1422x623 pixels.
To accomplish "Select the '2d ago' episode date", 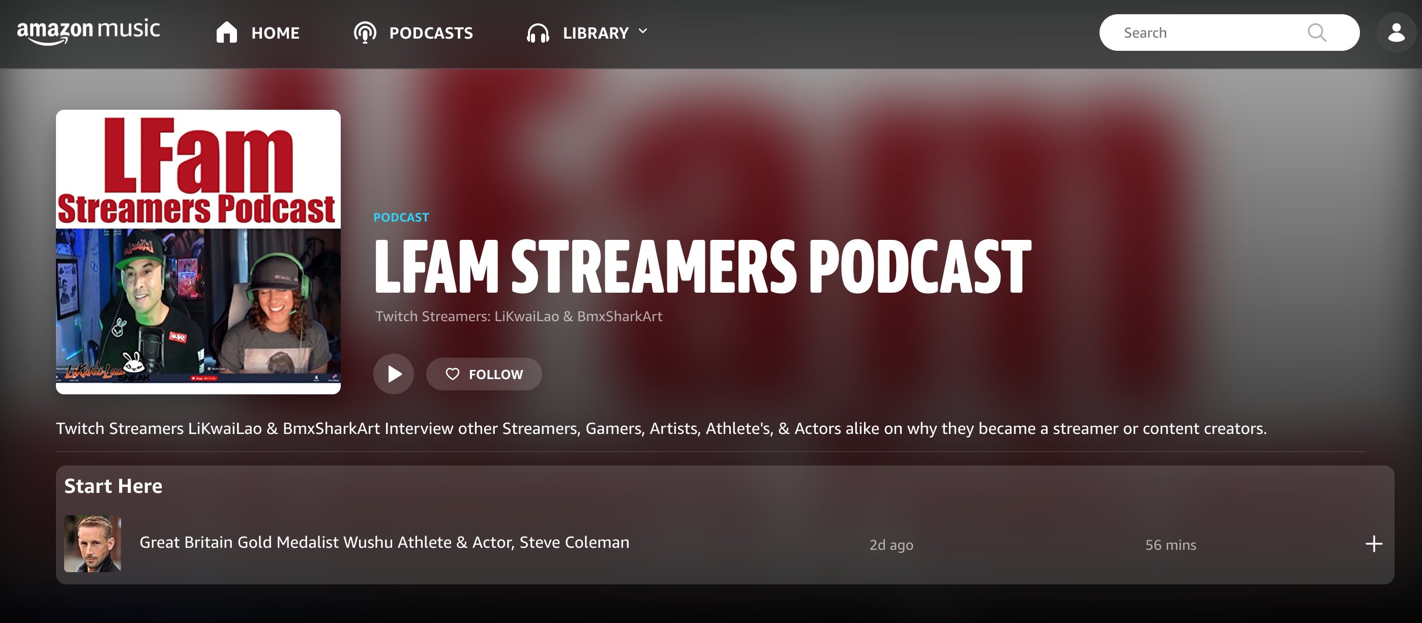I will (891, 545).
